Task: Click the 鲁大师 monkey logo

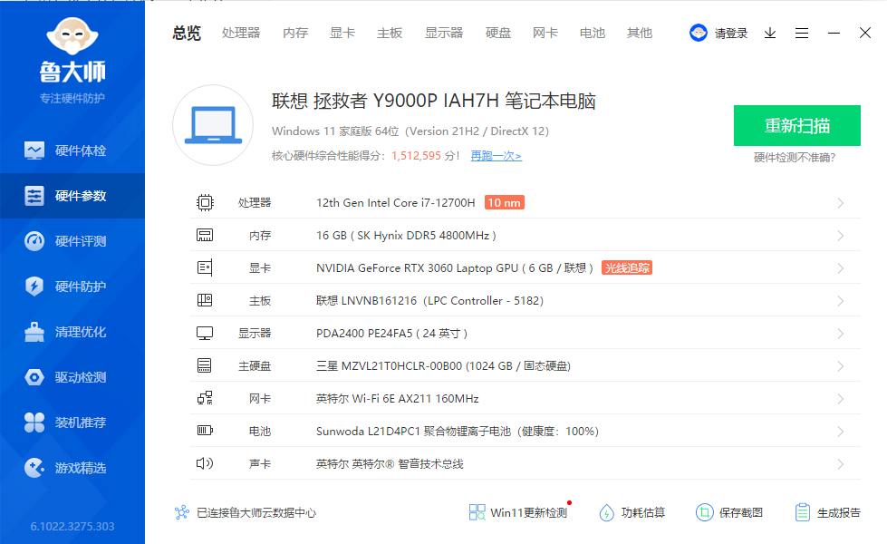Action: [x=72, y=35]
